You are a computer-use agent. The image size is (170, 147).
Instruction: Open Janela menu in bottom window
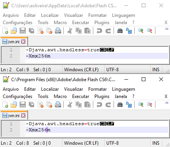121,96
